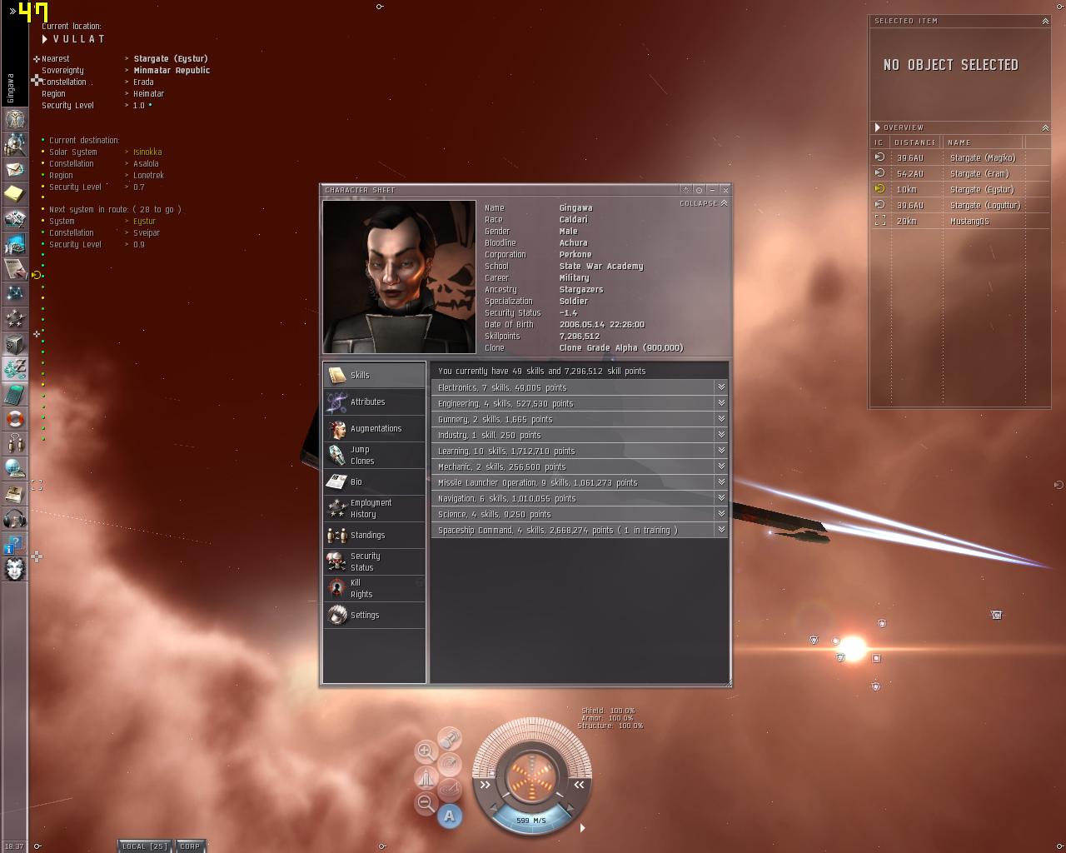Open the character sheet Settings tab
Image resolution: width=1066 pixels, height=853 pixels.
374,615
